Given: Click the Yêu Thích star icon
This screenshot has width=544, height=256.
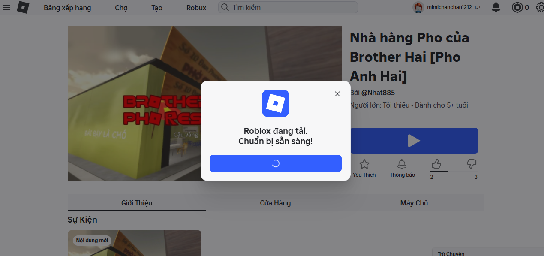Looking at the screenshot, I should [x=364, y=163].
